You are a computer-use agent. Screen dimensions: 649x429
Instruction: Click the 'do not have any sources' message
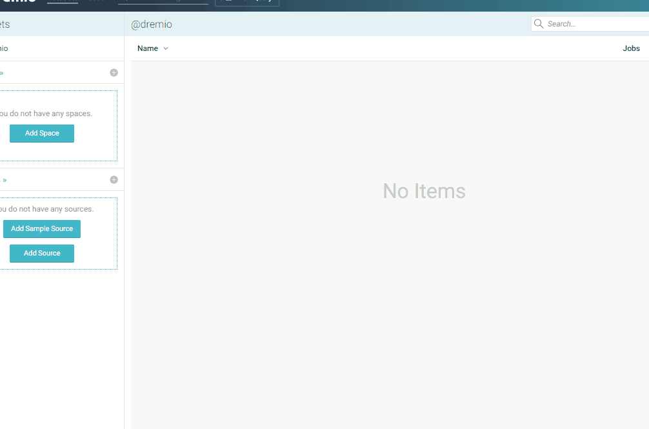(46, 209)
